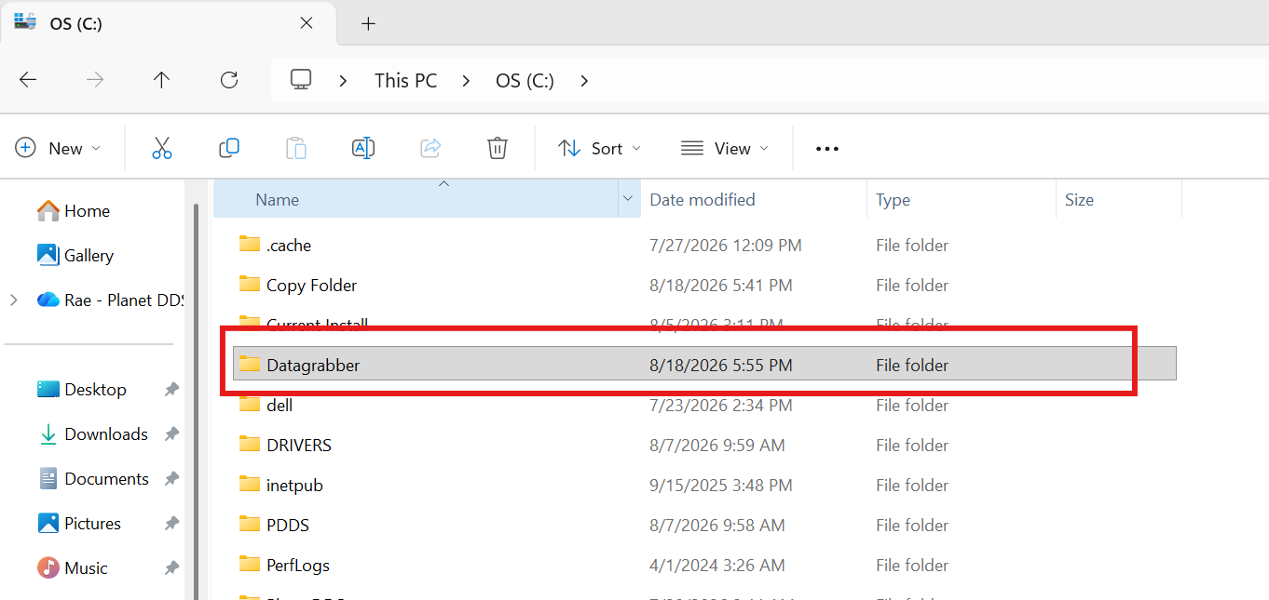Unpin Pictures using its pin icon
1269x600 pixels.
[x=171, y=524]
